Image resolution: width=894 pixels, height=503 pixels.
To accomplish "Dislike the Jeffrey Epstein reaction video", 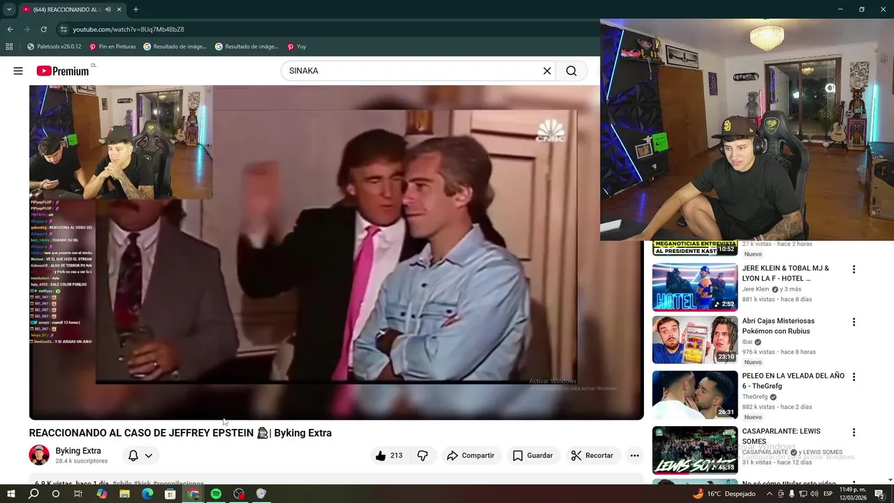I will point(423,455).
